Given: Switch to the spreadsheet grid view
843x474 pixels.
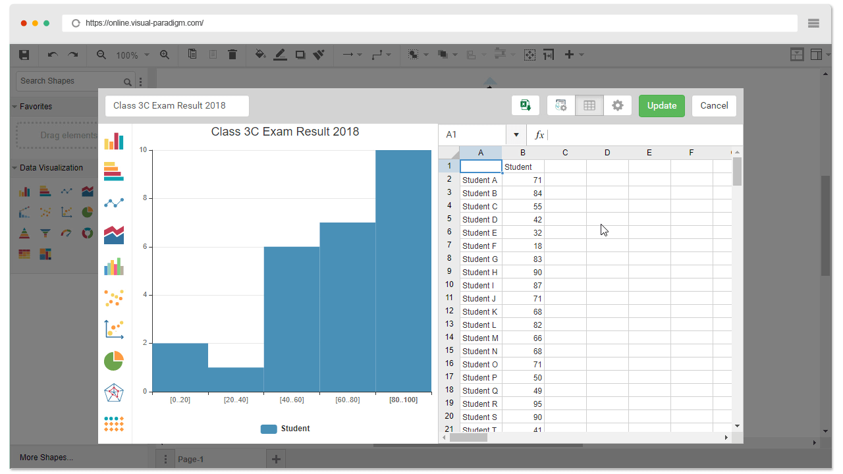Looking at the screenshot, I should tap(588, 105).
